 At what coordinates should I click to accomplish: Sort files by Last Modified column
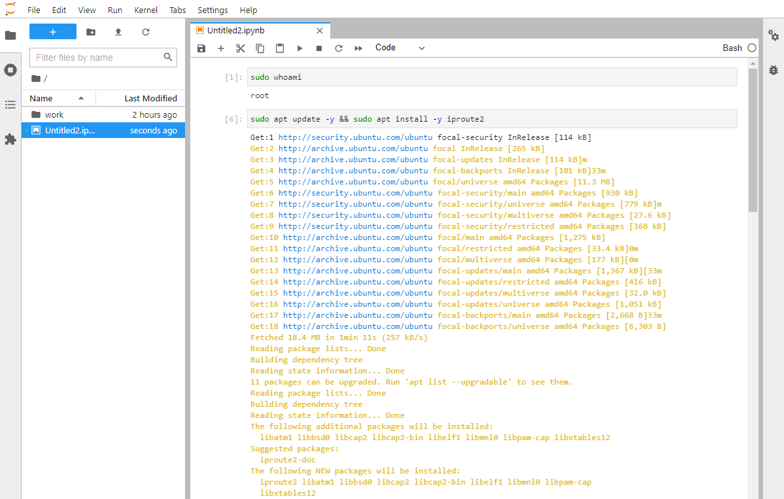point(141,99)
